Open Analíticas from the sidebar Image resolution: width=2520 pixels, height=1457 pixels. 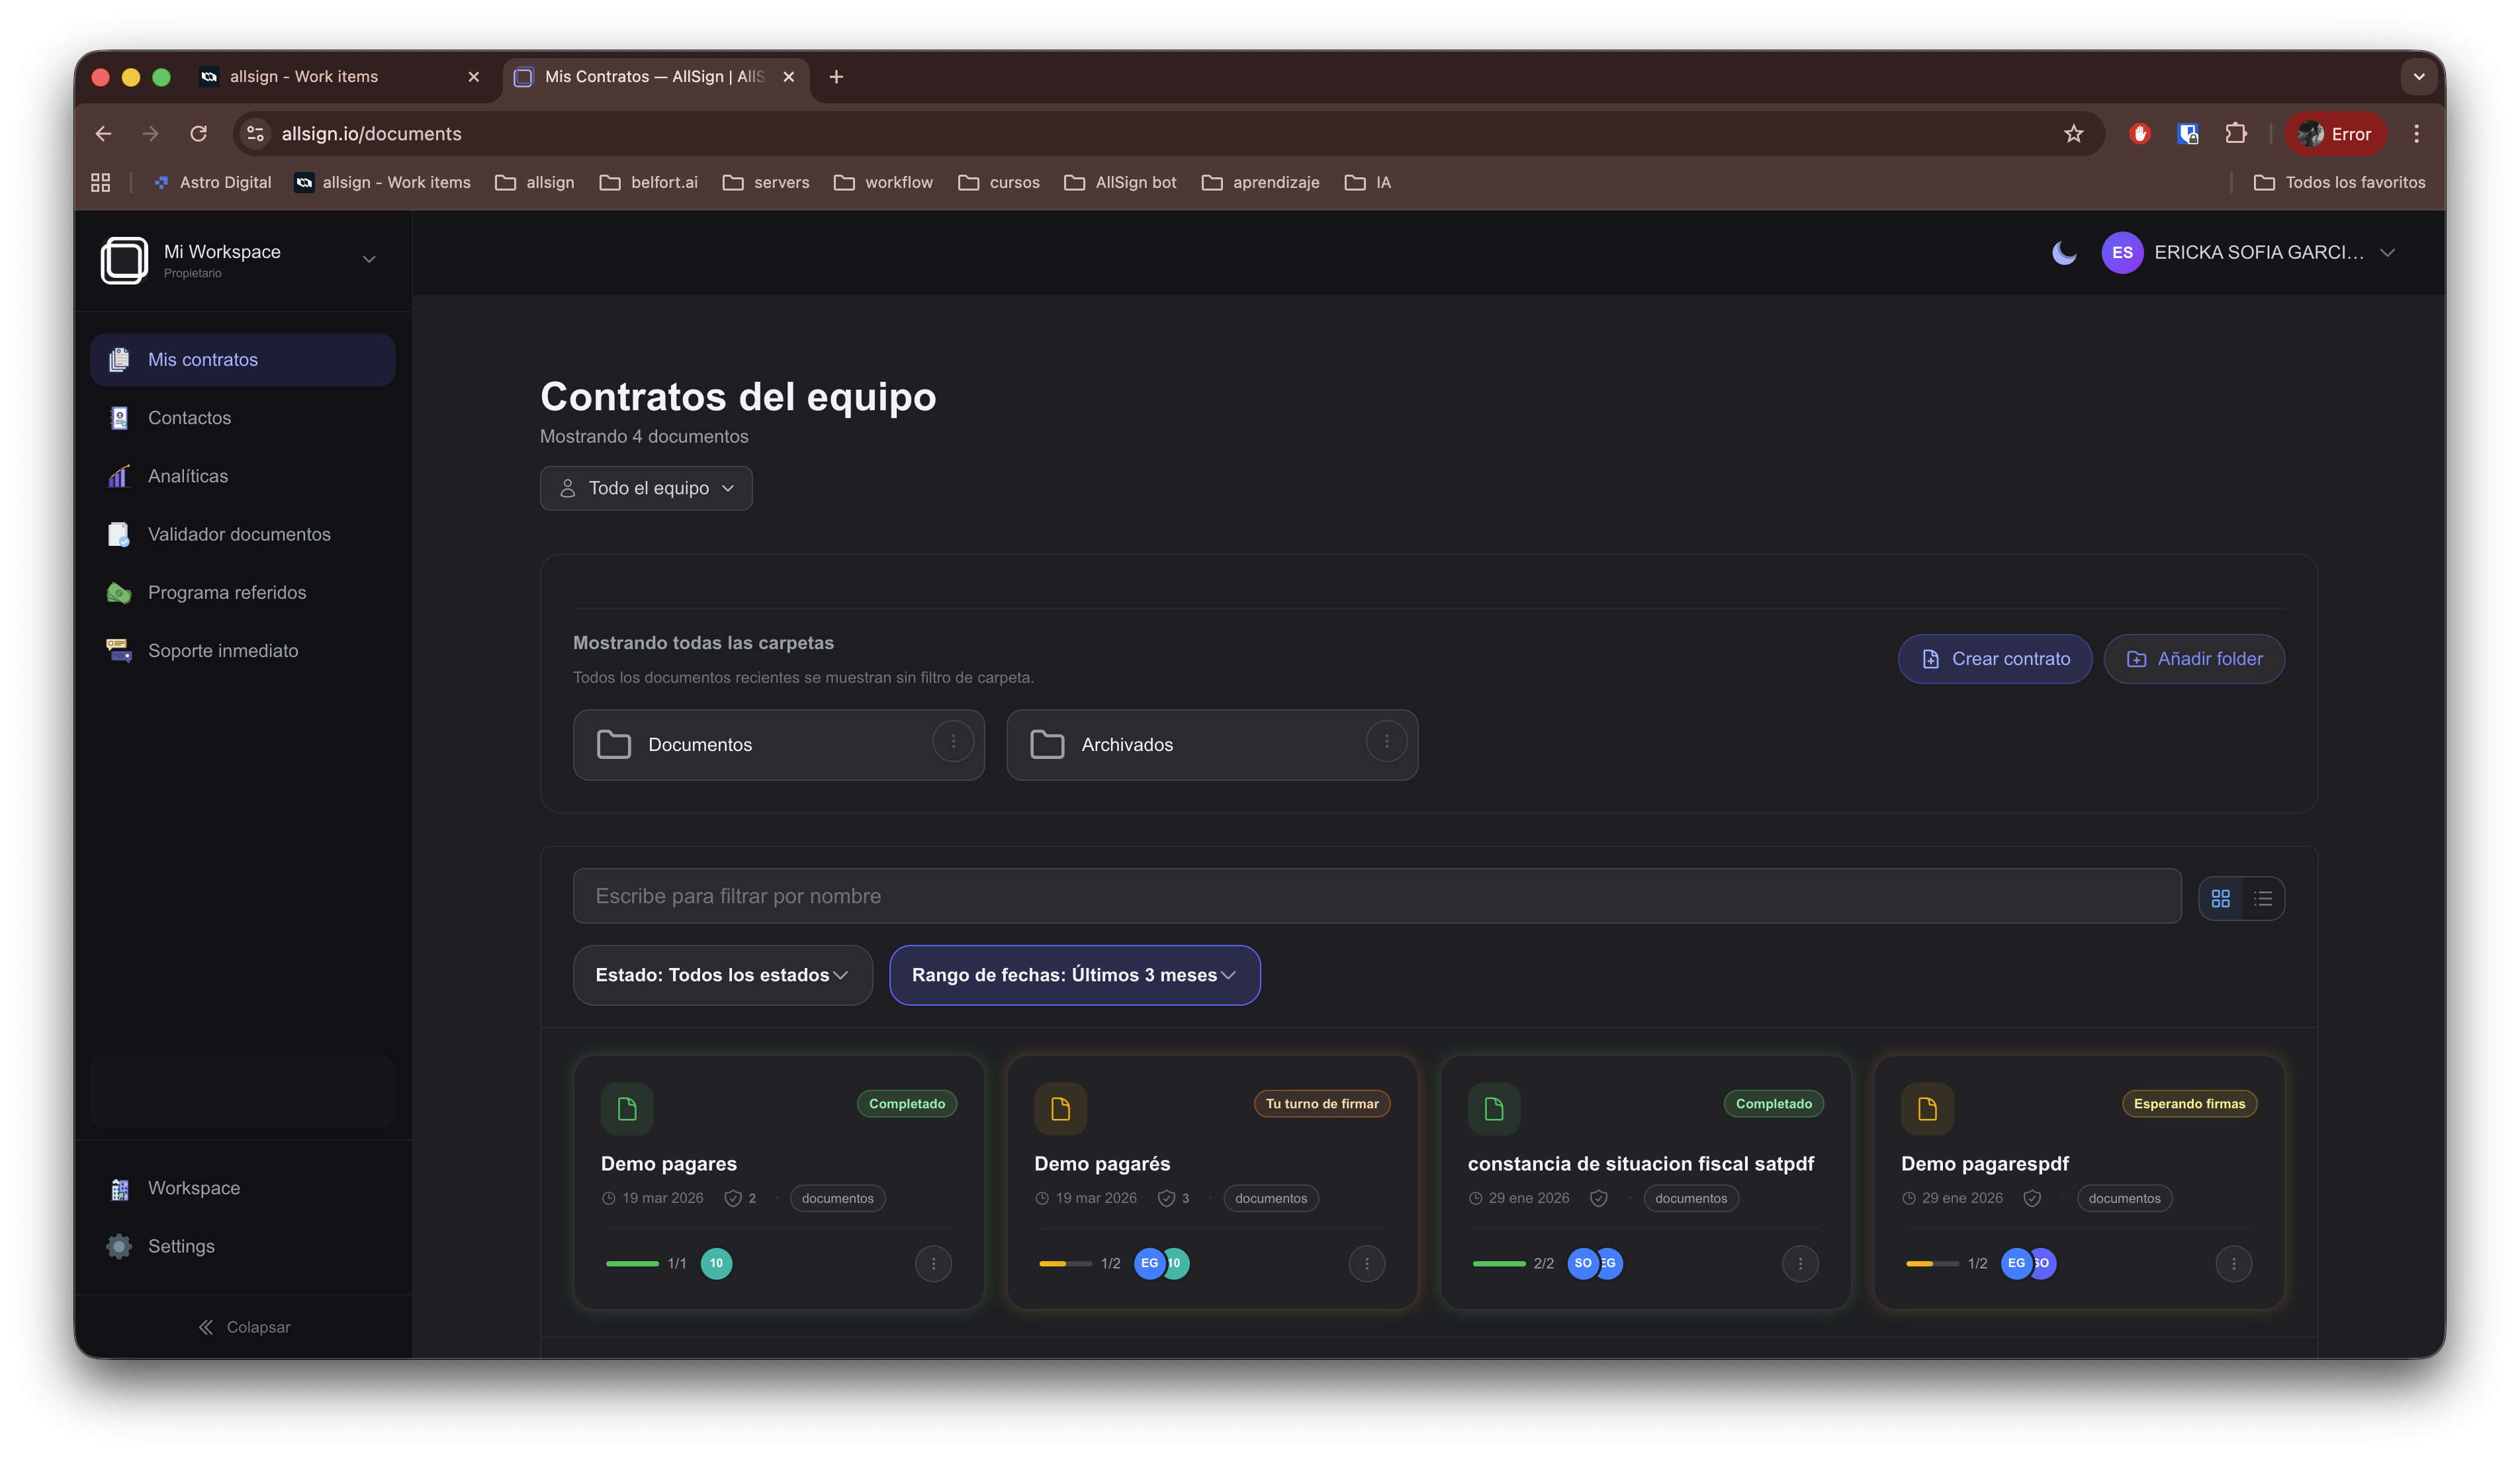coord(188,476)
